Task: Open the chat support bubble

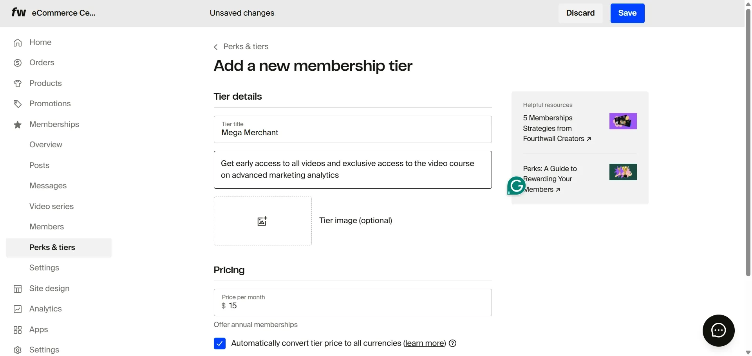Action: point(718,330)
